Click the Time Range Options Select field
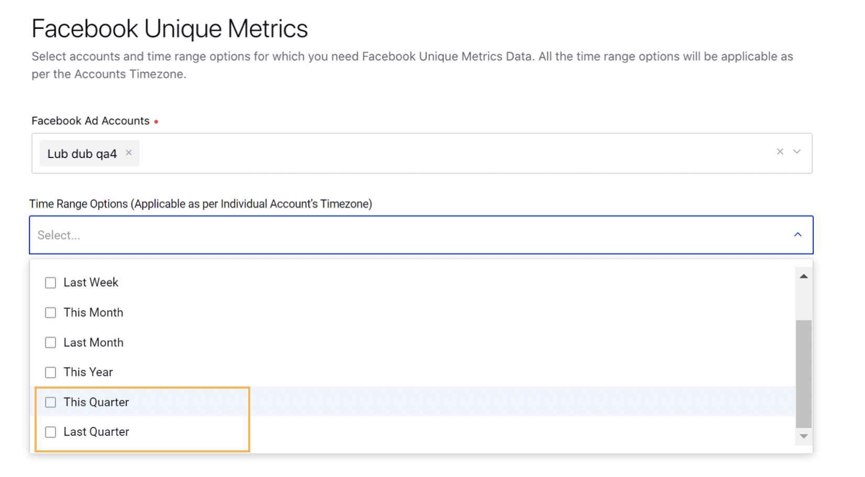 pyautogui.click(x=421, y=235)
